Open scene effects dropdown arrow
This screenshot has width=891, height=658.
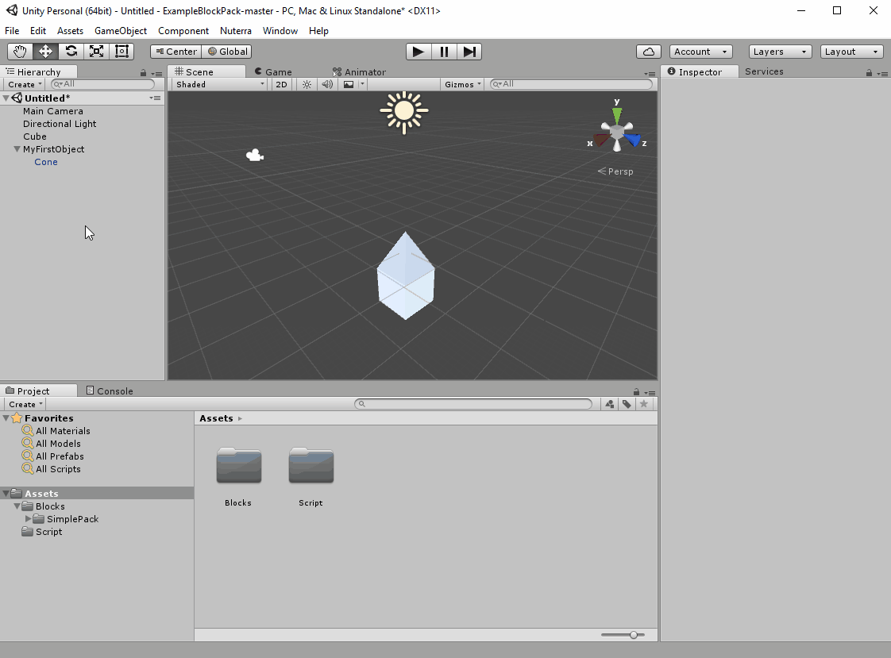(362, 84)
